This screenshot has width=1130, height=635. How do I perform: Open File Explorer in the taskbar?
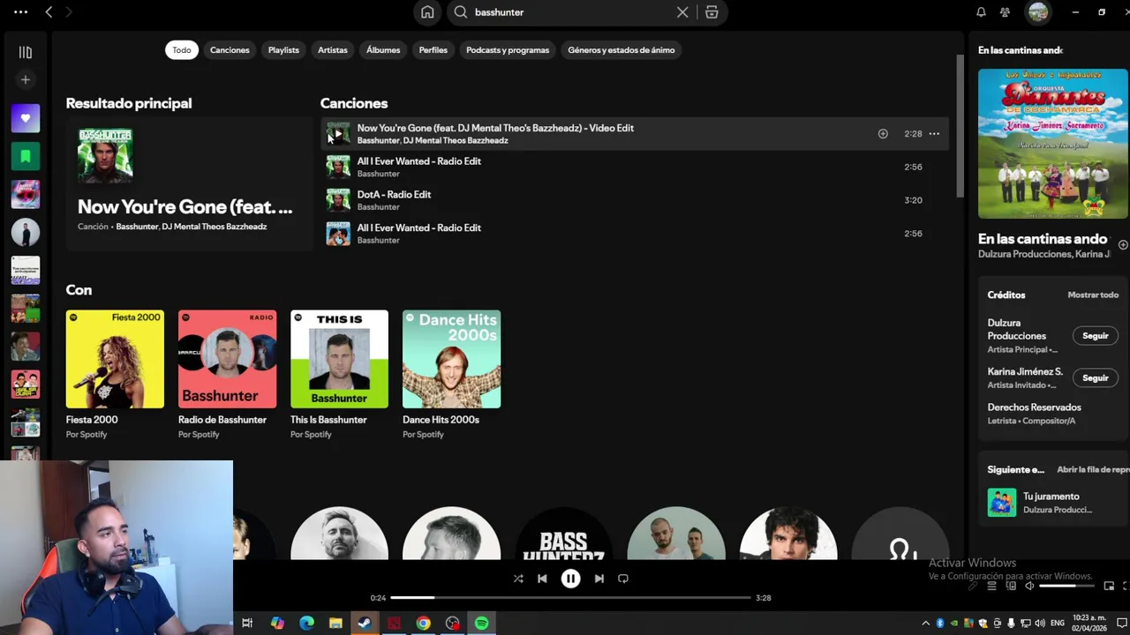pyautogui.click(x=335, y=624)
